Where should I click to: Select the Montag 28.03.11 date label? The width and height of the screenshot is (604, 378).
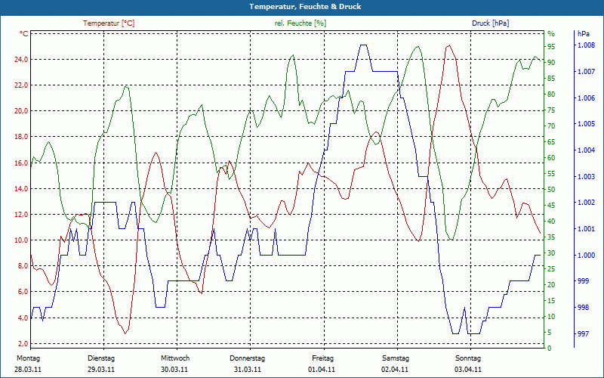pos(28,364)
